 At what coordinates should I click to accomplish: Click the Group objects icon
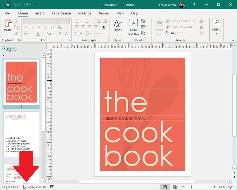tap(201, 21)
